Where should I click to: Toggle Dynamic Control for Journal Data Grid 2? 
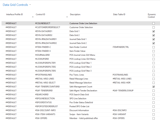153,43
